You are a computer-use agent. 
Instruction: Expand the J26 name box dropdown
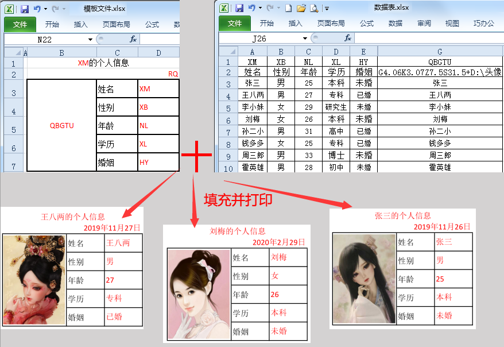(x=305, y=38)
